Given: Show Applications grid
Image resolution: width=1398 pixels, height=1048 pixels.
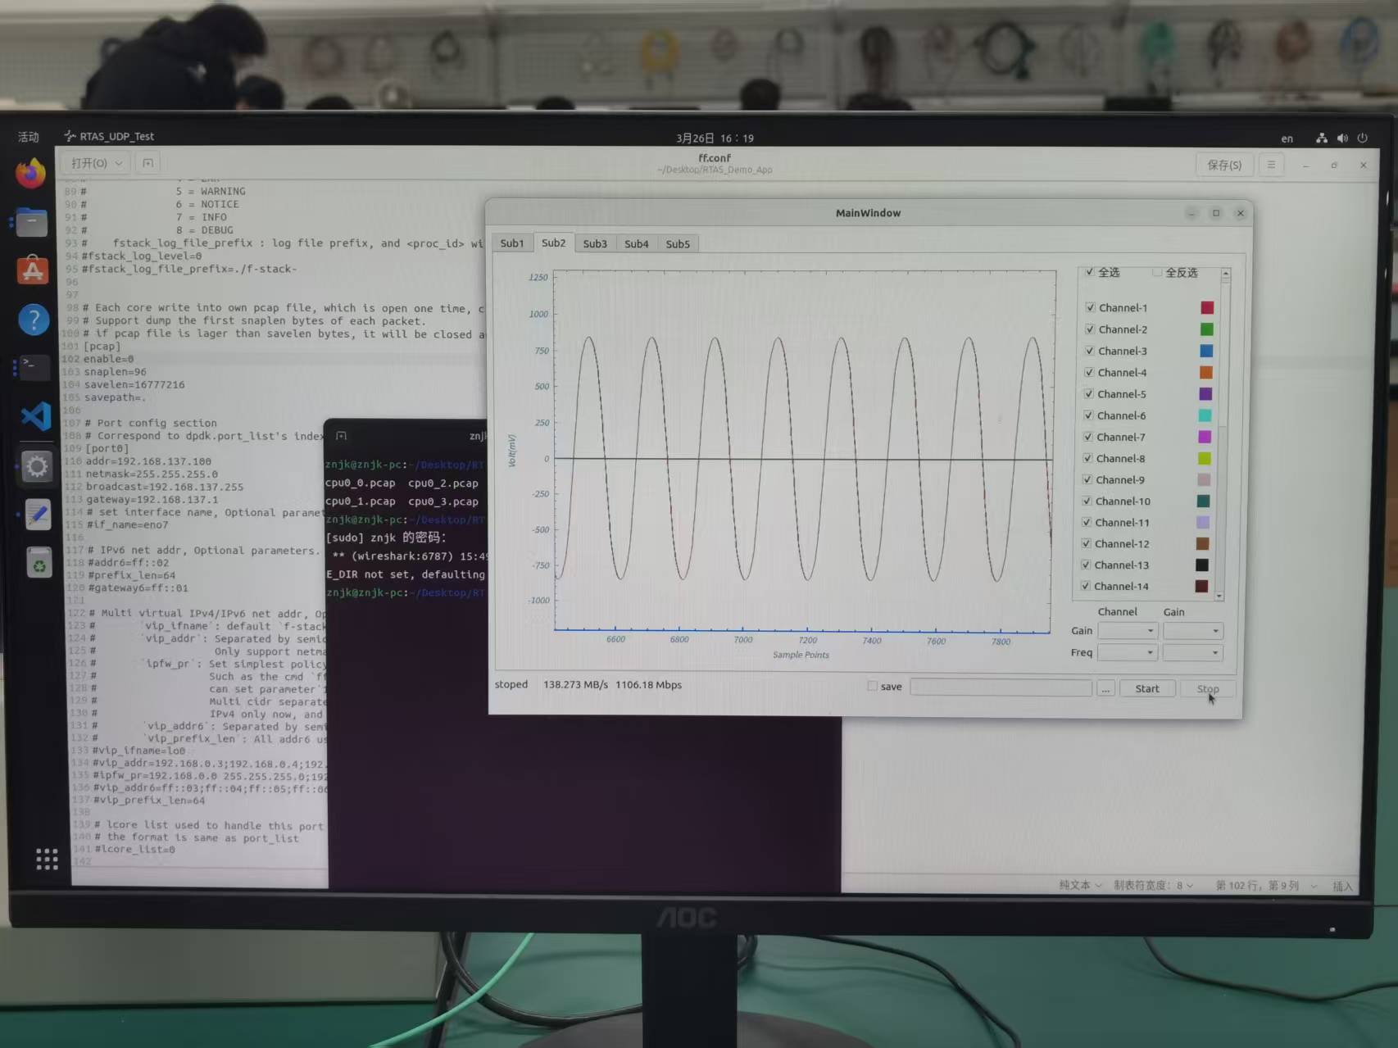Looking at the screenshot, I should (x=47, y=858).
